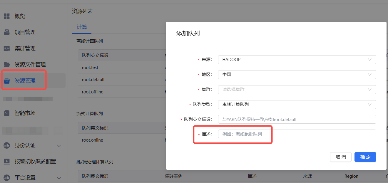Expand the 身份认证 submenu chevron
Image resolution: width=388 pixels, height=183 pixels.
(x=59, y=146)
